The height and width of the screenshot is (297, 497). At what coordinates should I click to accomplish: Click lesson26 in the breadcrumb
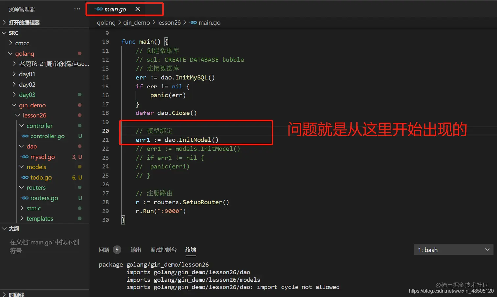click(x=169, y=23)
